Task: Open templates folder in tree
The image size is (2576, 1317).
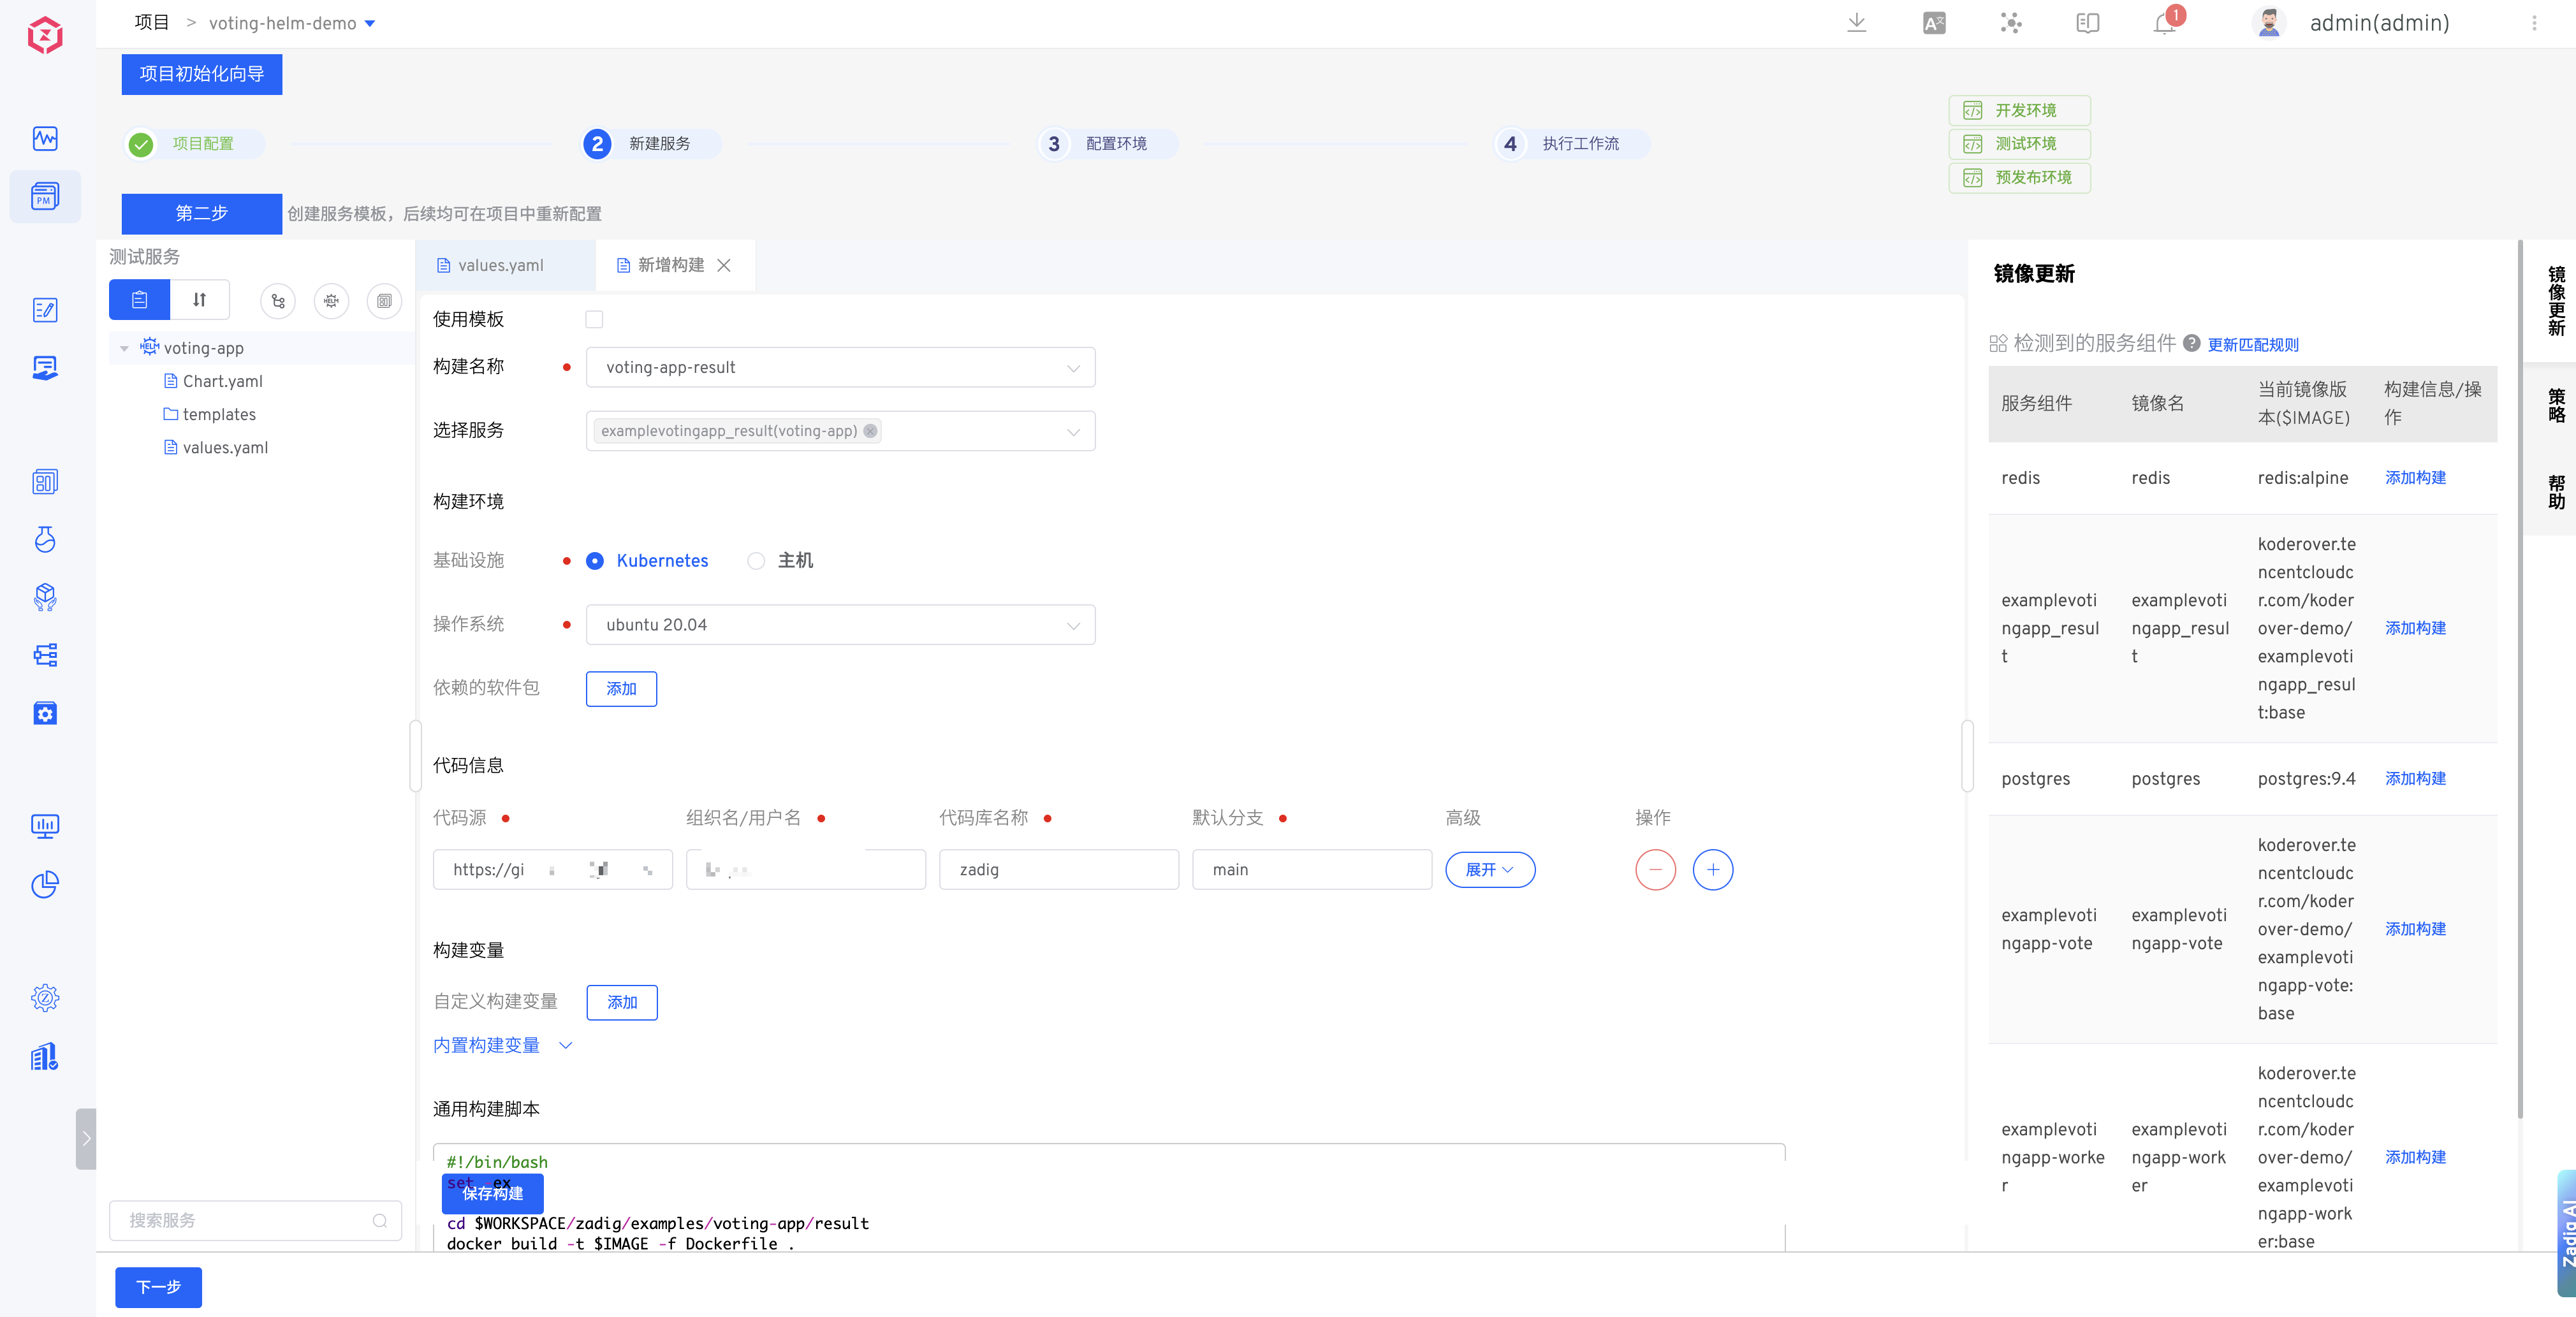Action: [x=210, y=414]
